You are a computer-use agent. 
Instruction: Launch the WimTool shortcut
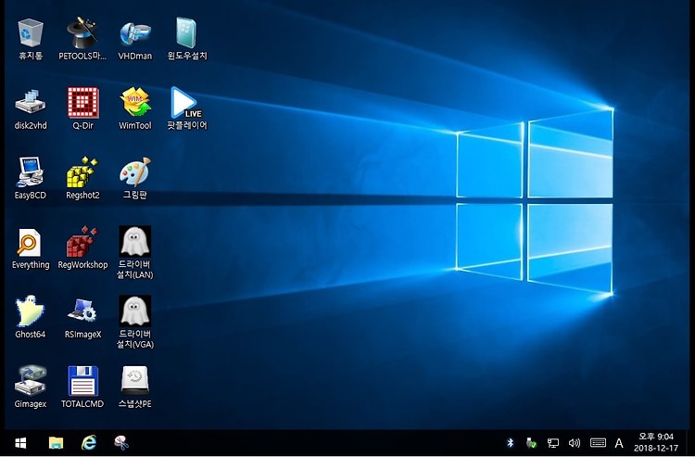(x=134, y=108)
